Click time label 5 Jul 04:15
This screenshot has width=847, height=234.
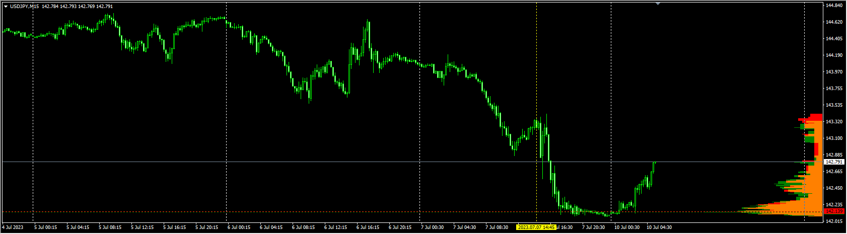[78, 227]
